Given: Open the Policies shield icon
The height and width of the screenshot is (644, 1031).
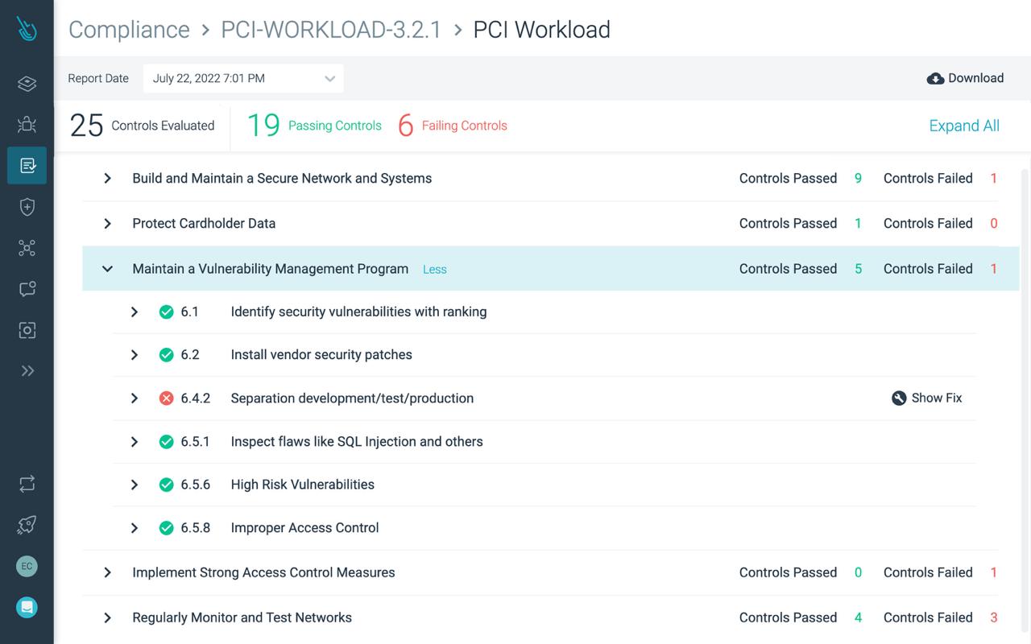Looking at the screenshot, I should (27, 207).
